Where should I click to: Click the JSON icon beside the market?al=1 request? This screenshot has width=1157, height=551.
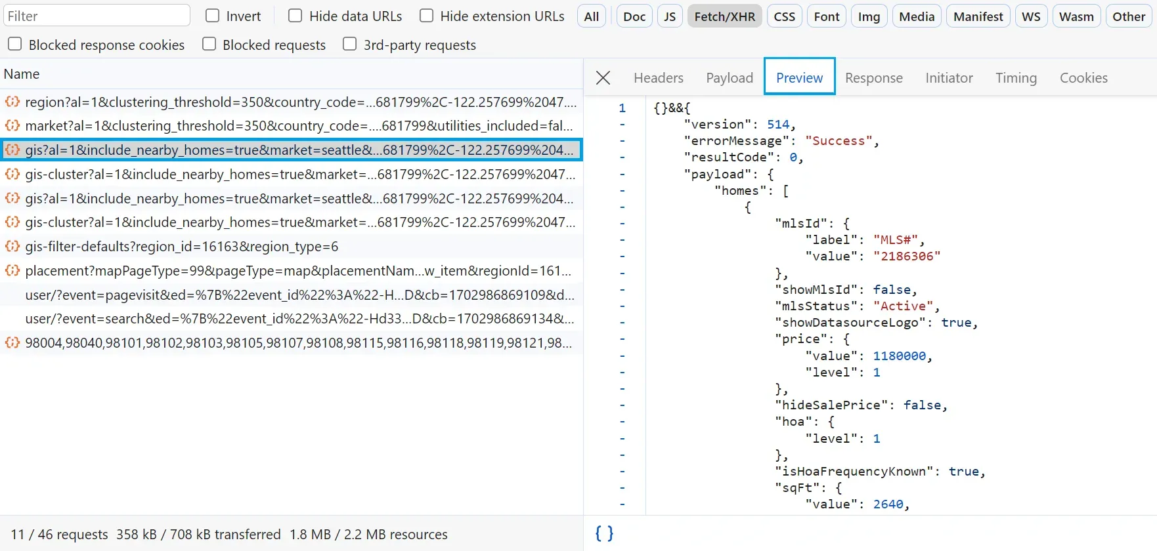[12, 125]
